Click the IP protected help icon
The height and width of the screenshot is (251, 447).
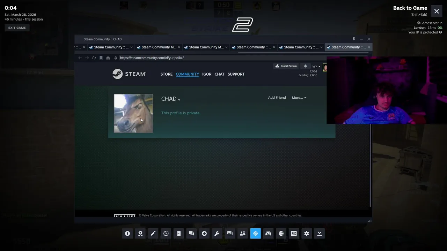(440, 32)
